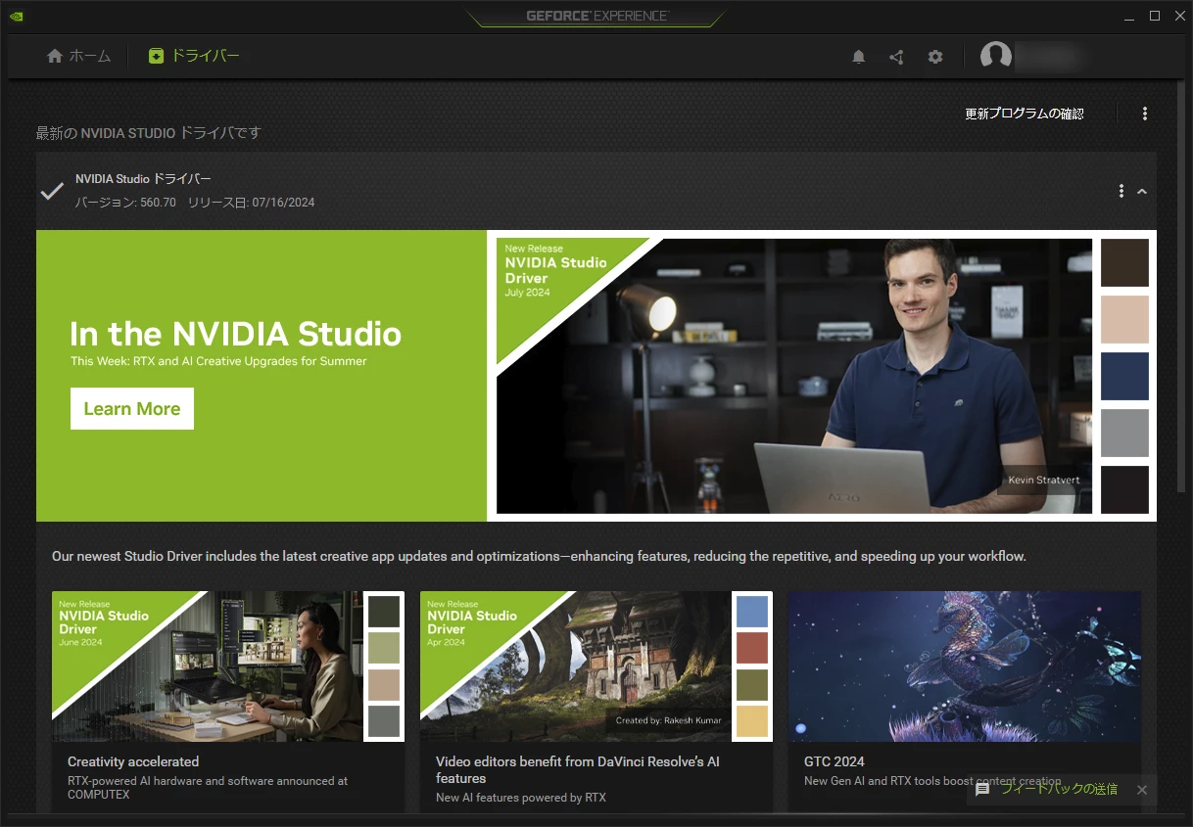1193x827 pixels.
Task: Maximize the GeForce Experience window
Action: (1155, 16)
